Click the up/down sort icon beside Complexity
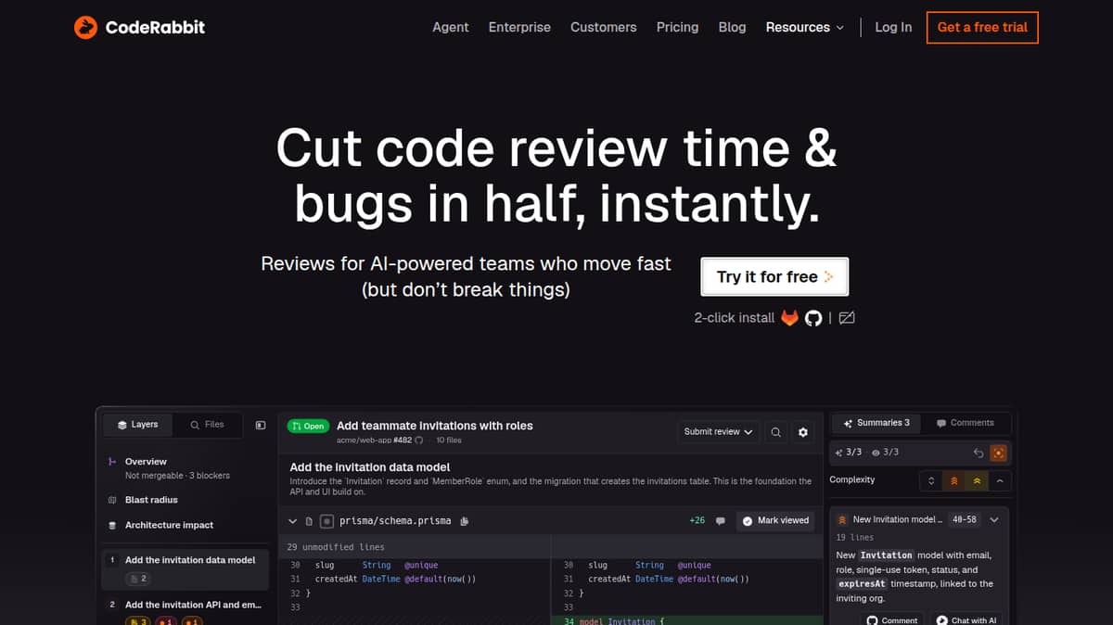This screenshot has height=625, width=1113. coord(931,480)
